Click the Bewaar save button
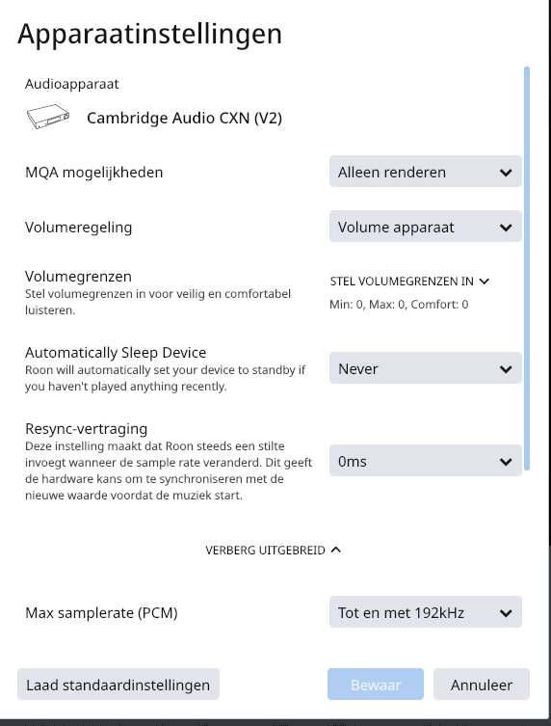The width and height of the screenshot is (551, 726). pyautogui.click(x=375, y=685)
